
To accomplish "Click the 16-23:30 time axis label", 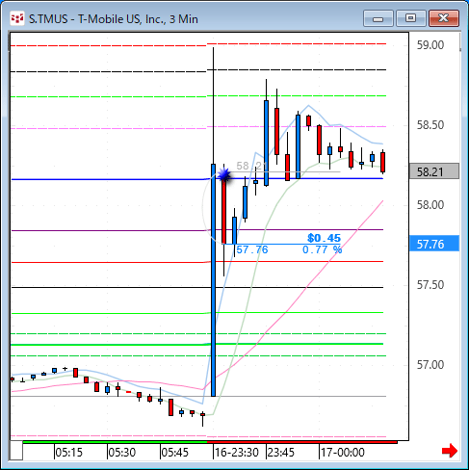I will coord(237,453).
